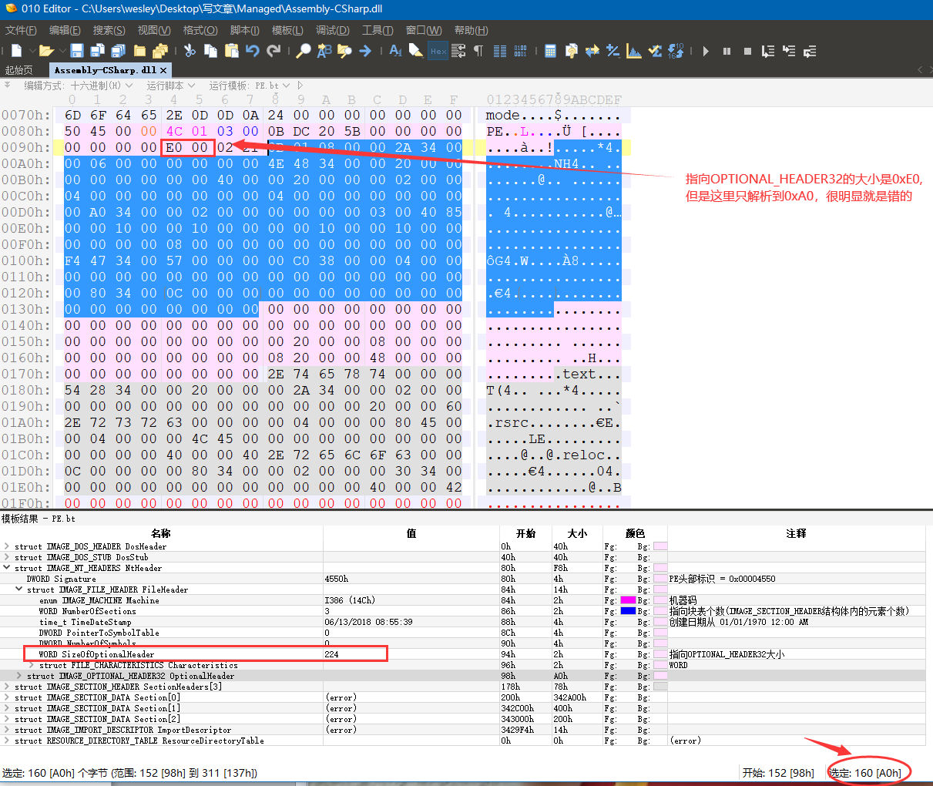Click the binary 0100 0001 icon
933x786 pixels.
(x=521, y=51)
